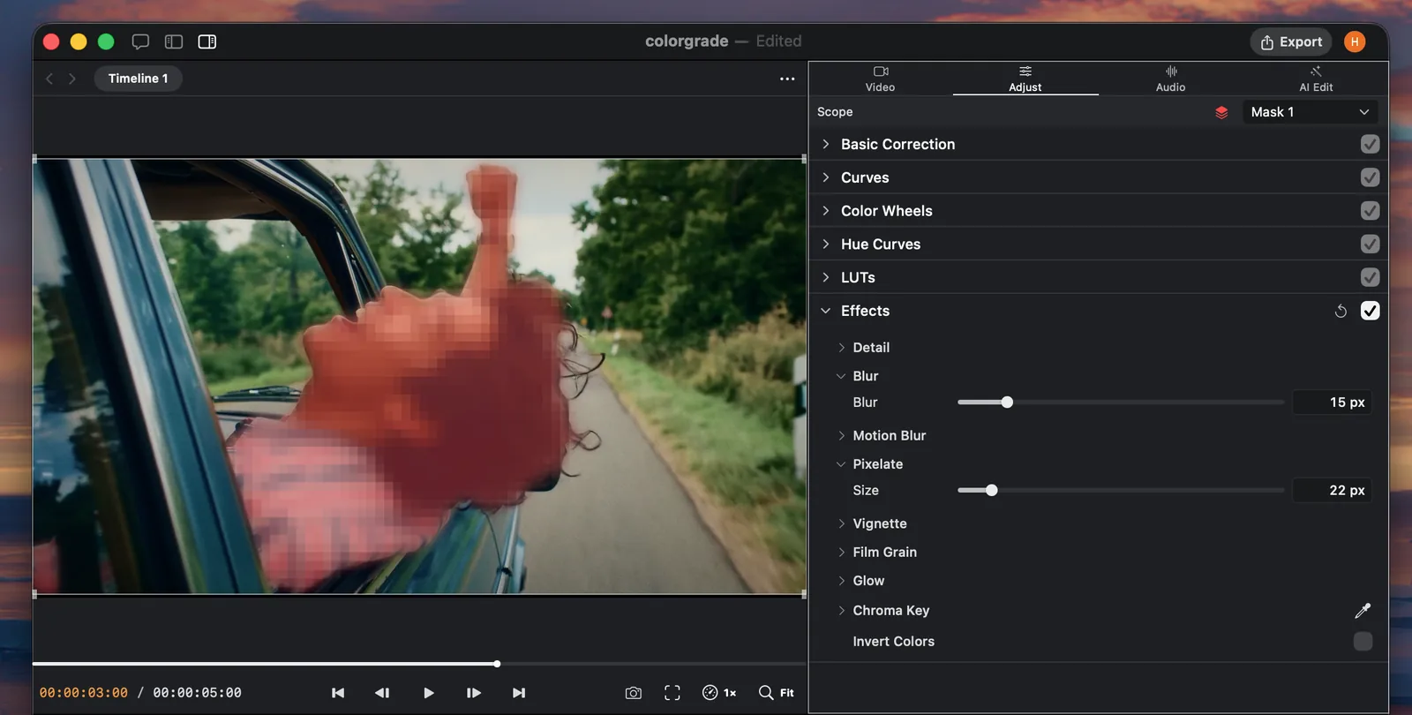Click the Pixelate Size slider handle
The image size is (1412, 715).
click(991, 491)
